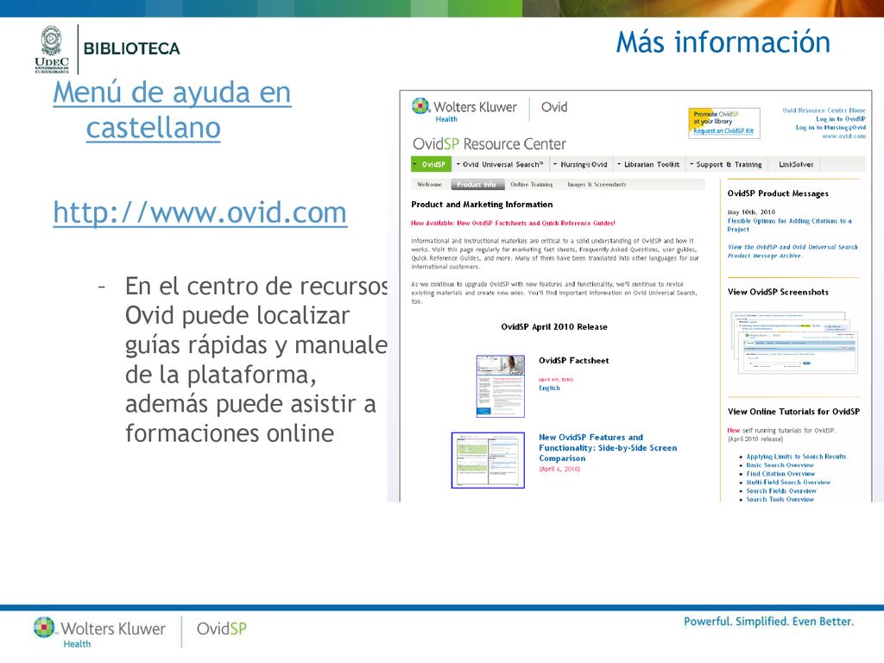Open Search Tools Overview tutorial
This screenshot has width=884, height=663.
coord(780,499)
